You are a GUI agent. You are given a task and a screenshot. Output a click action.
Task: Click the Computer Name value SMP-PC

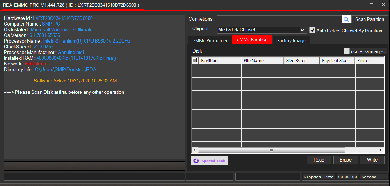(x=51, y=24)
